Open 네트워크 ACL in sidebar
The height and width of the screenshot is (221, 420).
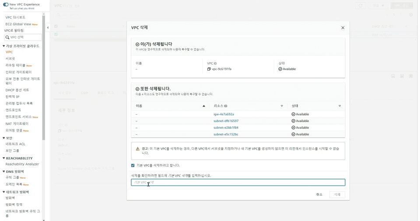(15, 144)
